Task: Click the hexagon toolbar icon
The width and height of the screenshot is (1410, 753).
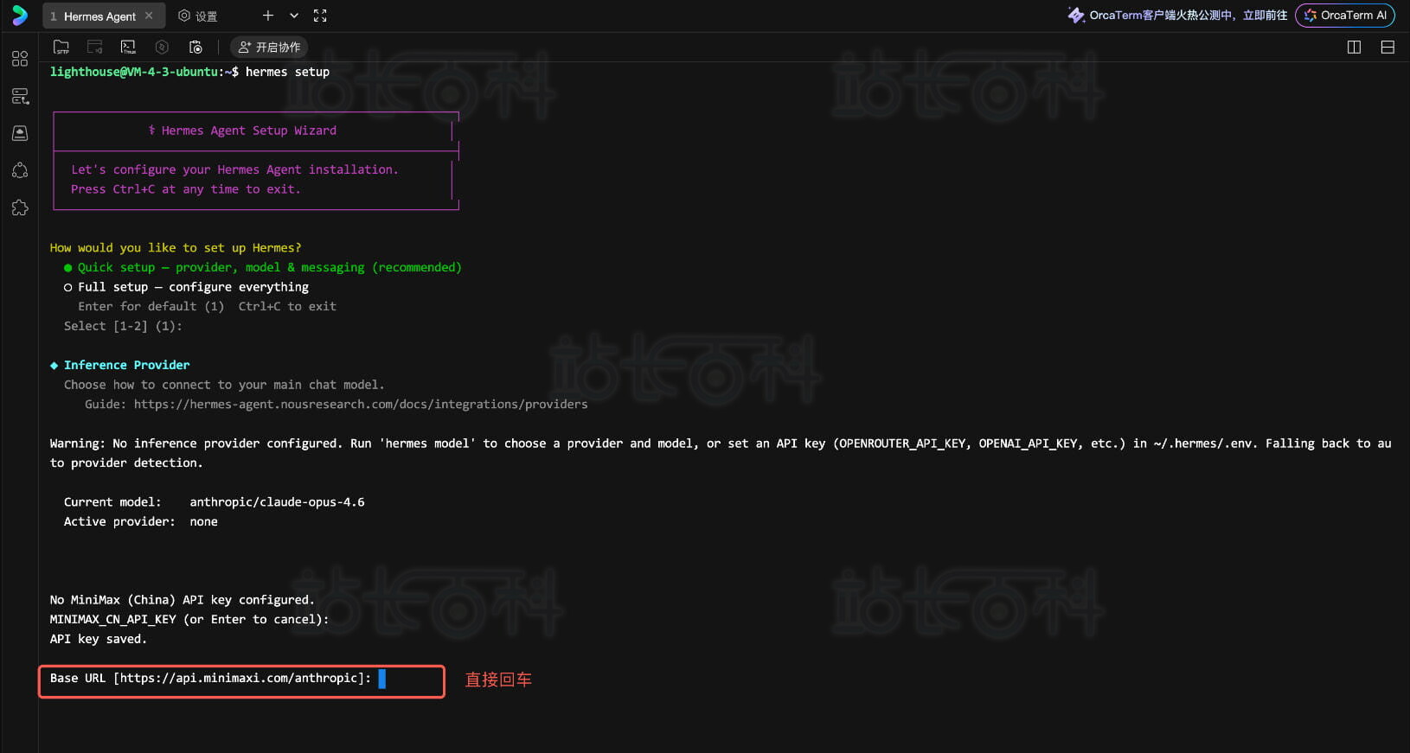Action: pyautogui.click(x=162, y=47)
